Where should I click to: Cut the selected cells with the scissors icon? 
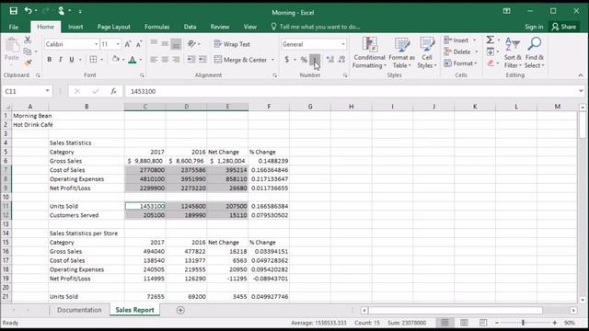(x=28, y=40)
